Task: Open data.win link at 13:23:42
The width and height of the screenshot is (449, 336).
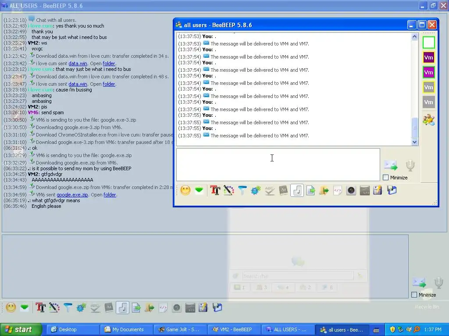Action: [x=78, y=63]
